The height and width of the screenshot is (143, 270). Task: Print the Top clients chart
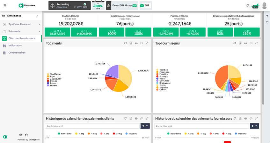pos(136,43)
